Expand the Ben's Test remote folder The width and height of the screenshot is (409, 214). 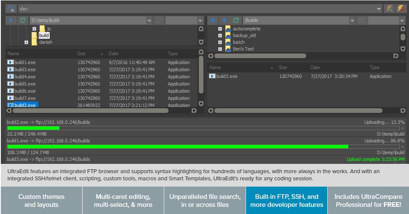tap(220, 49)
